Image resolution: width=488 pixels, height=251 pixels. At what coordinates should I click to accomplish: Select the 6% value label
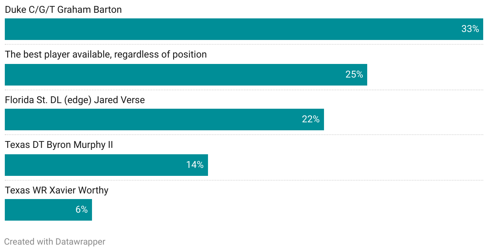click(82, 210)
